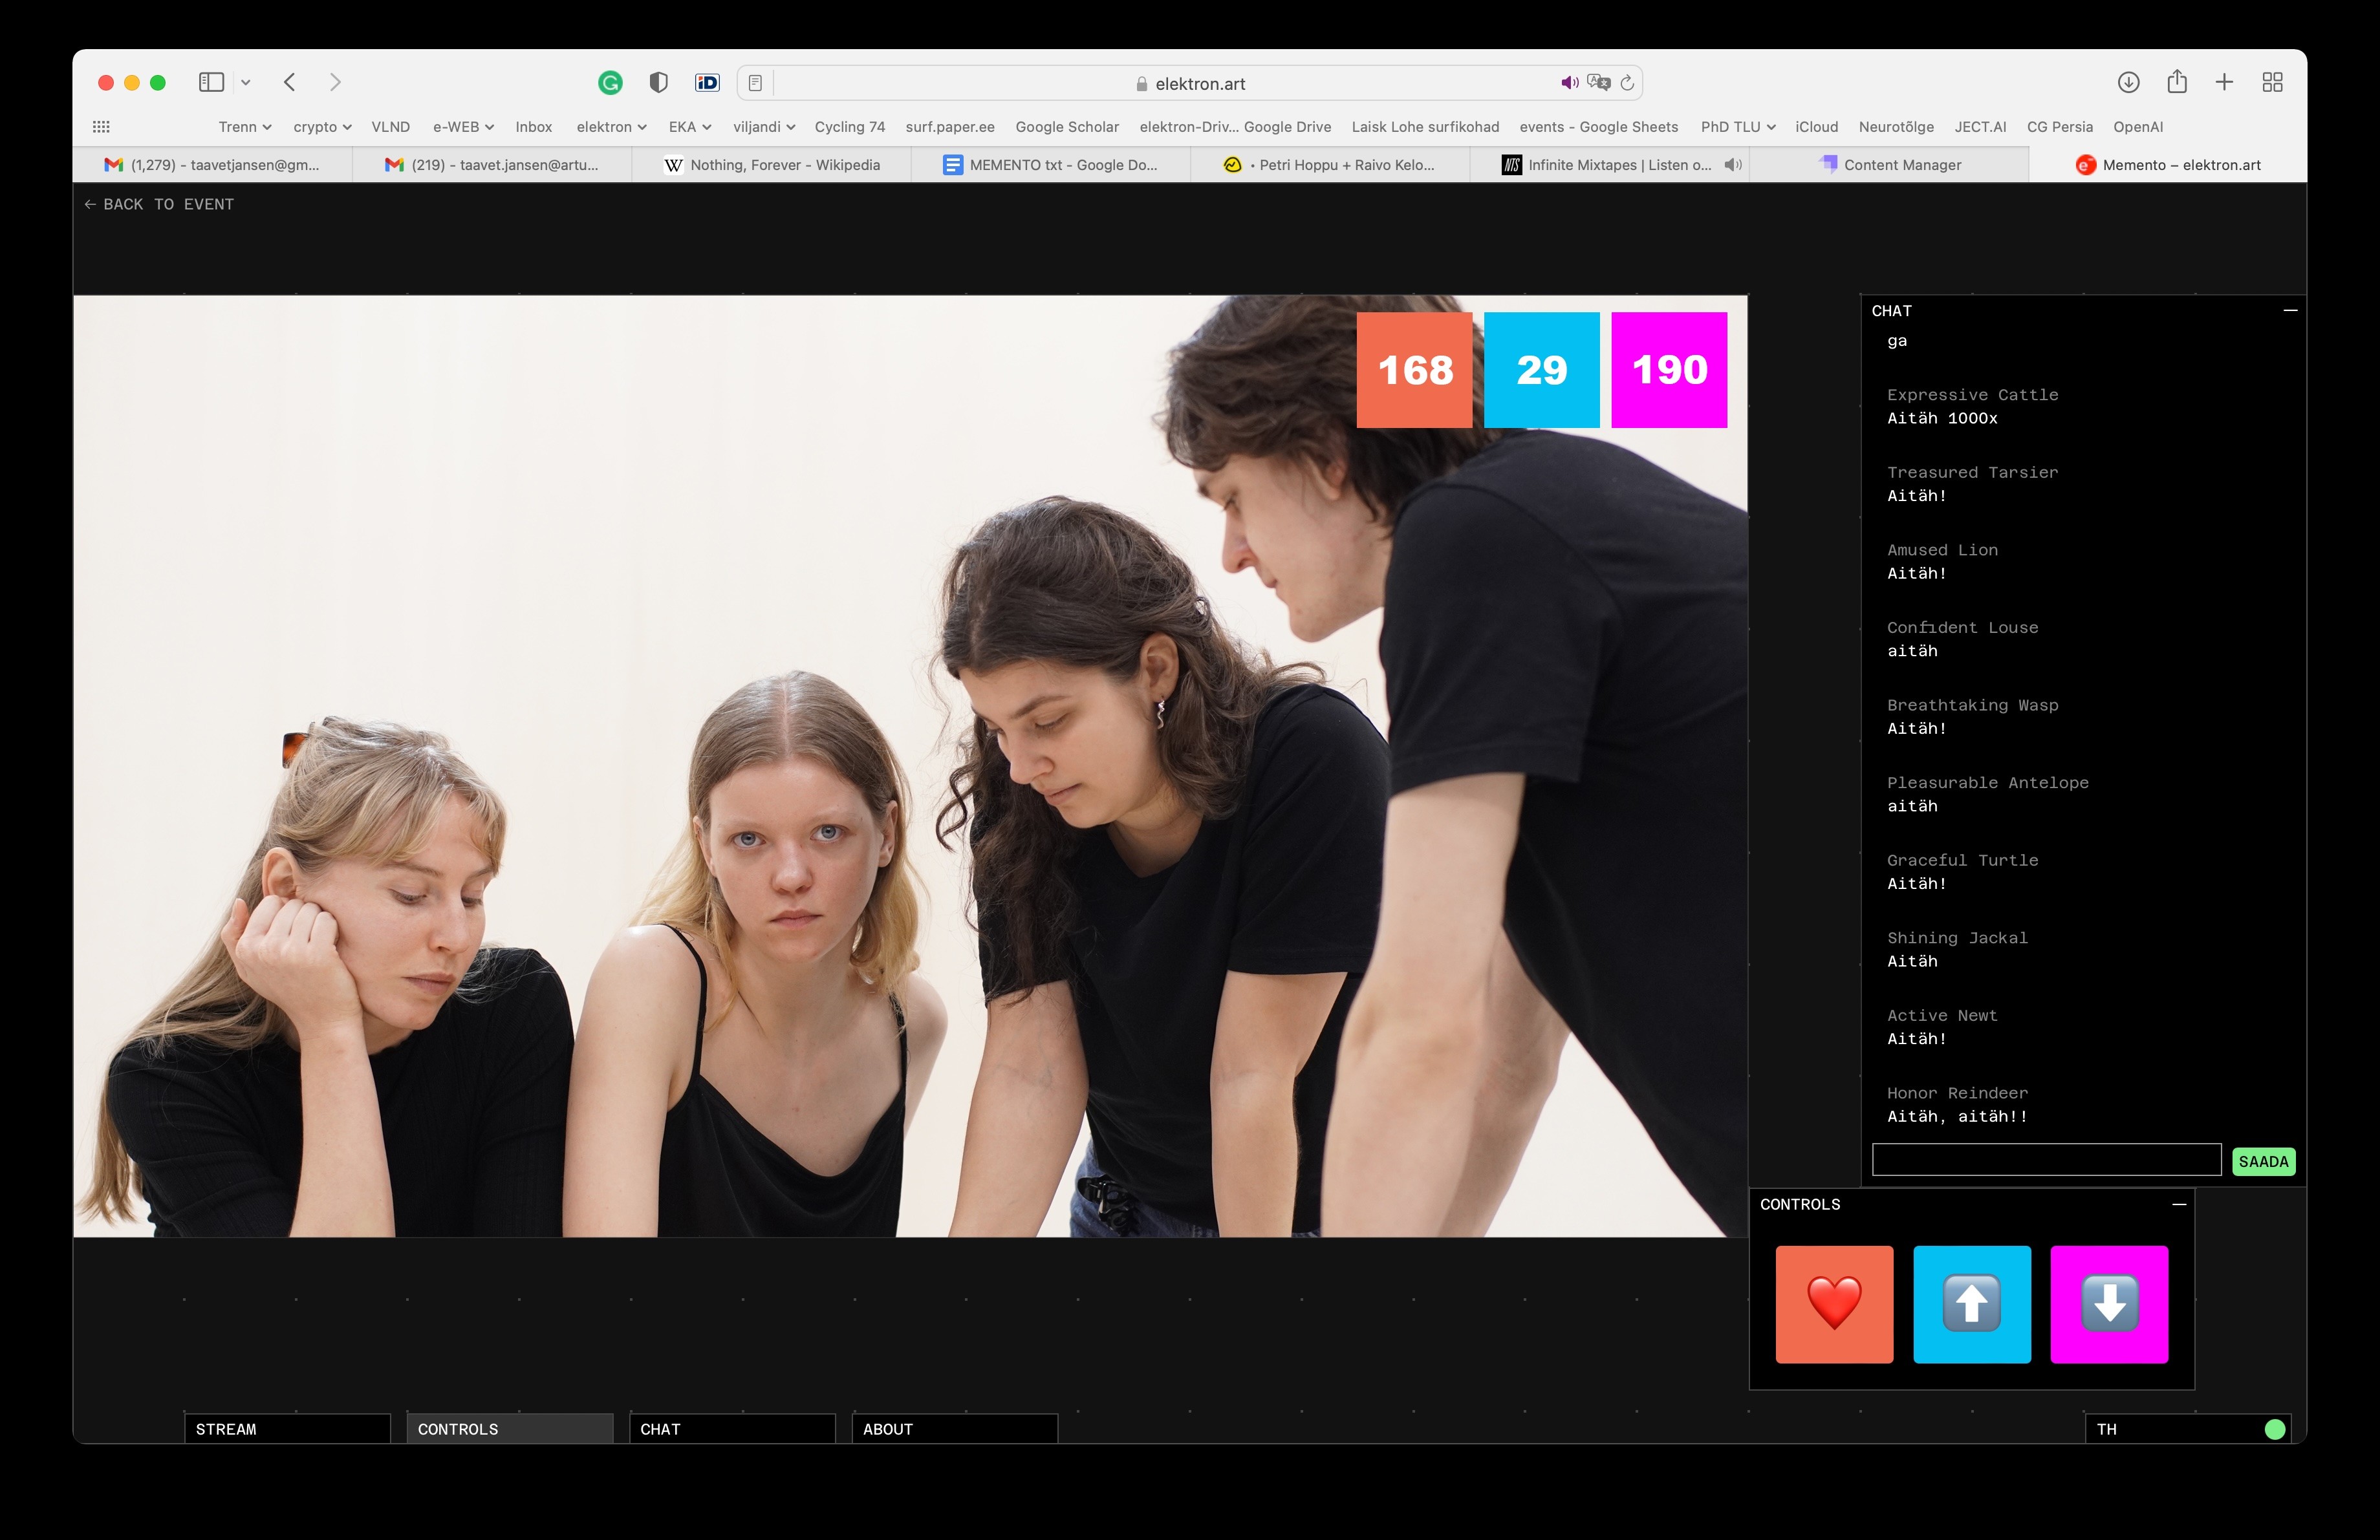Switch to Nothing, Forever Wikipedia tab

(772, 165)
